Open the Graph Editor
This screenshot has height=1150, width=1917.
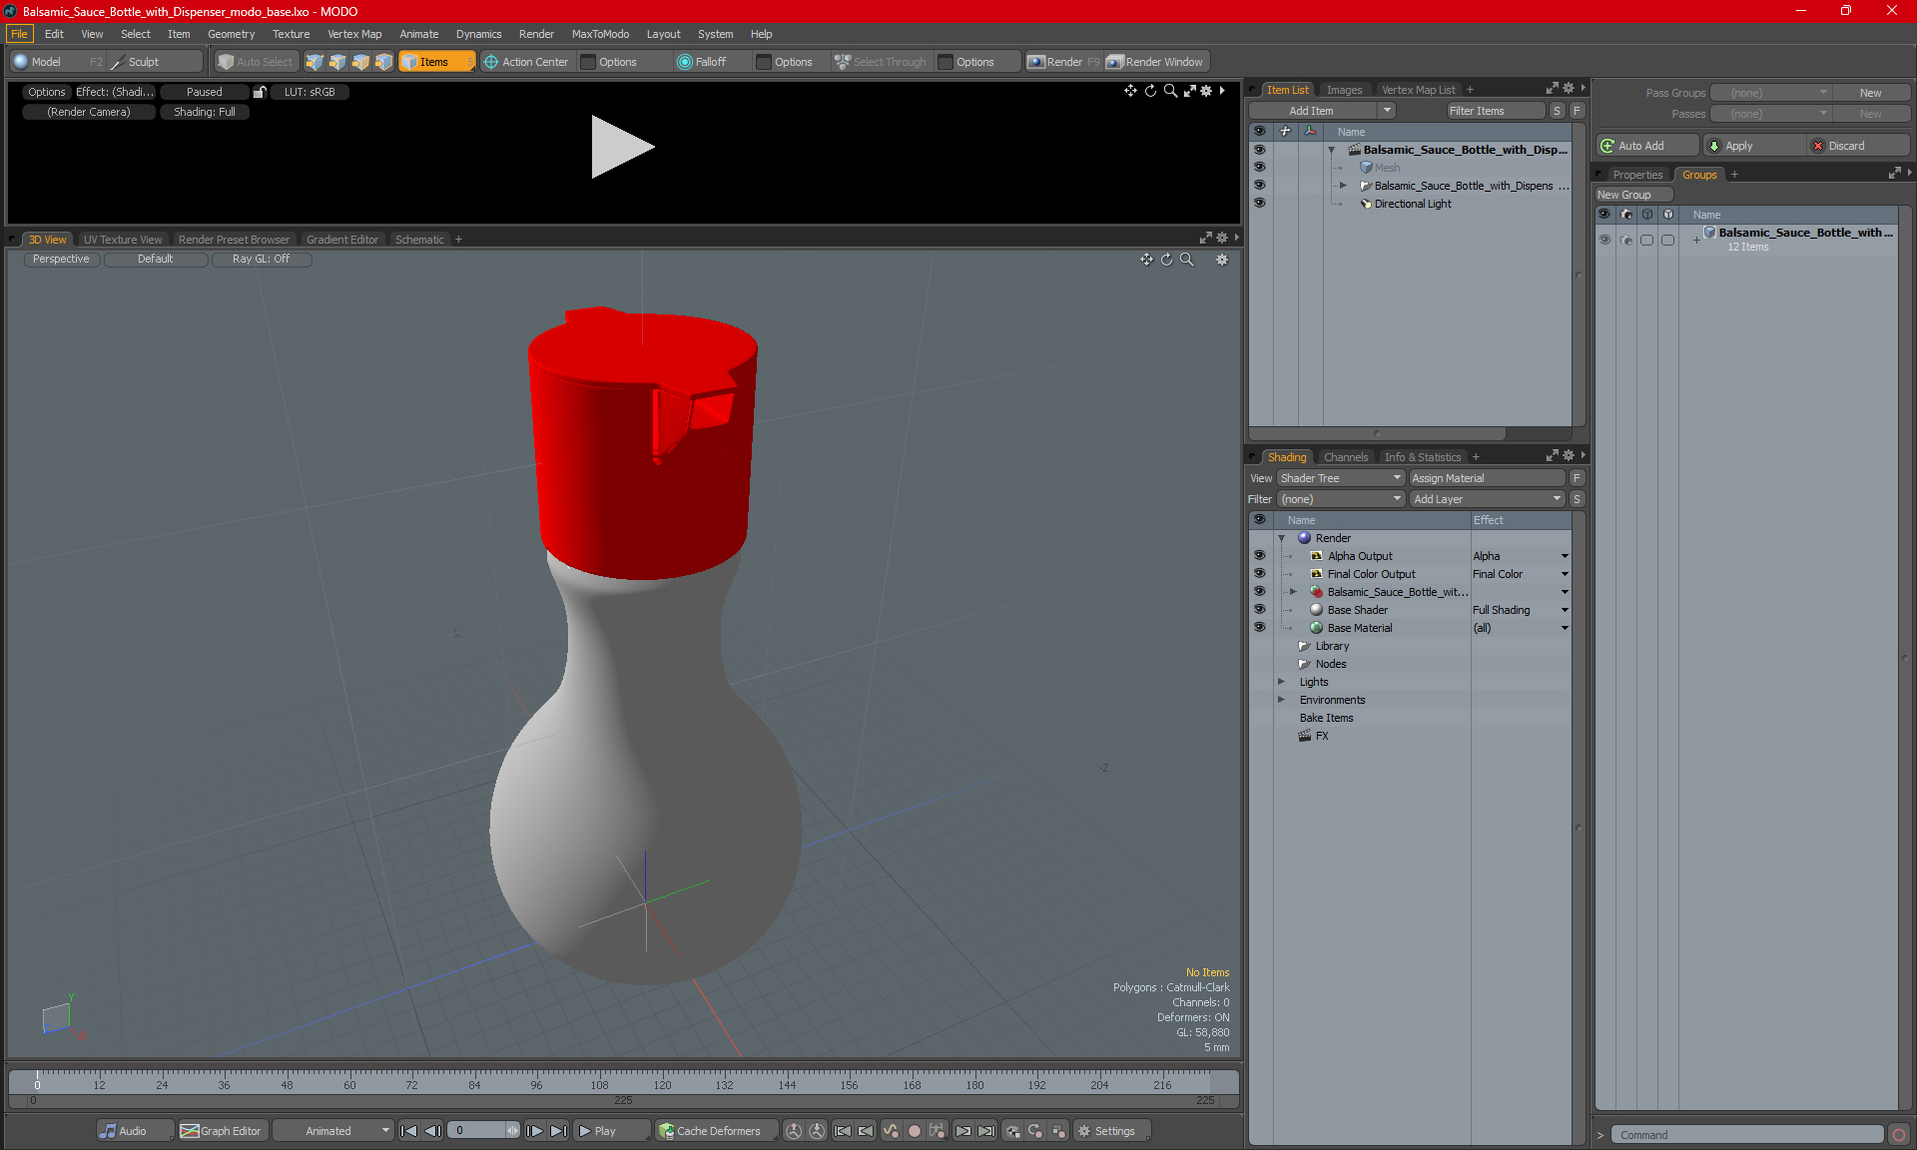(221, 1131)
